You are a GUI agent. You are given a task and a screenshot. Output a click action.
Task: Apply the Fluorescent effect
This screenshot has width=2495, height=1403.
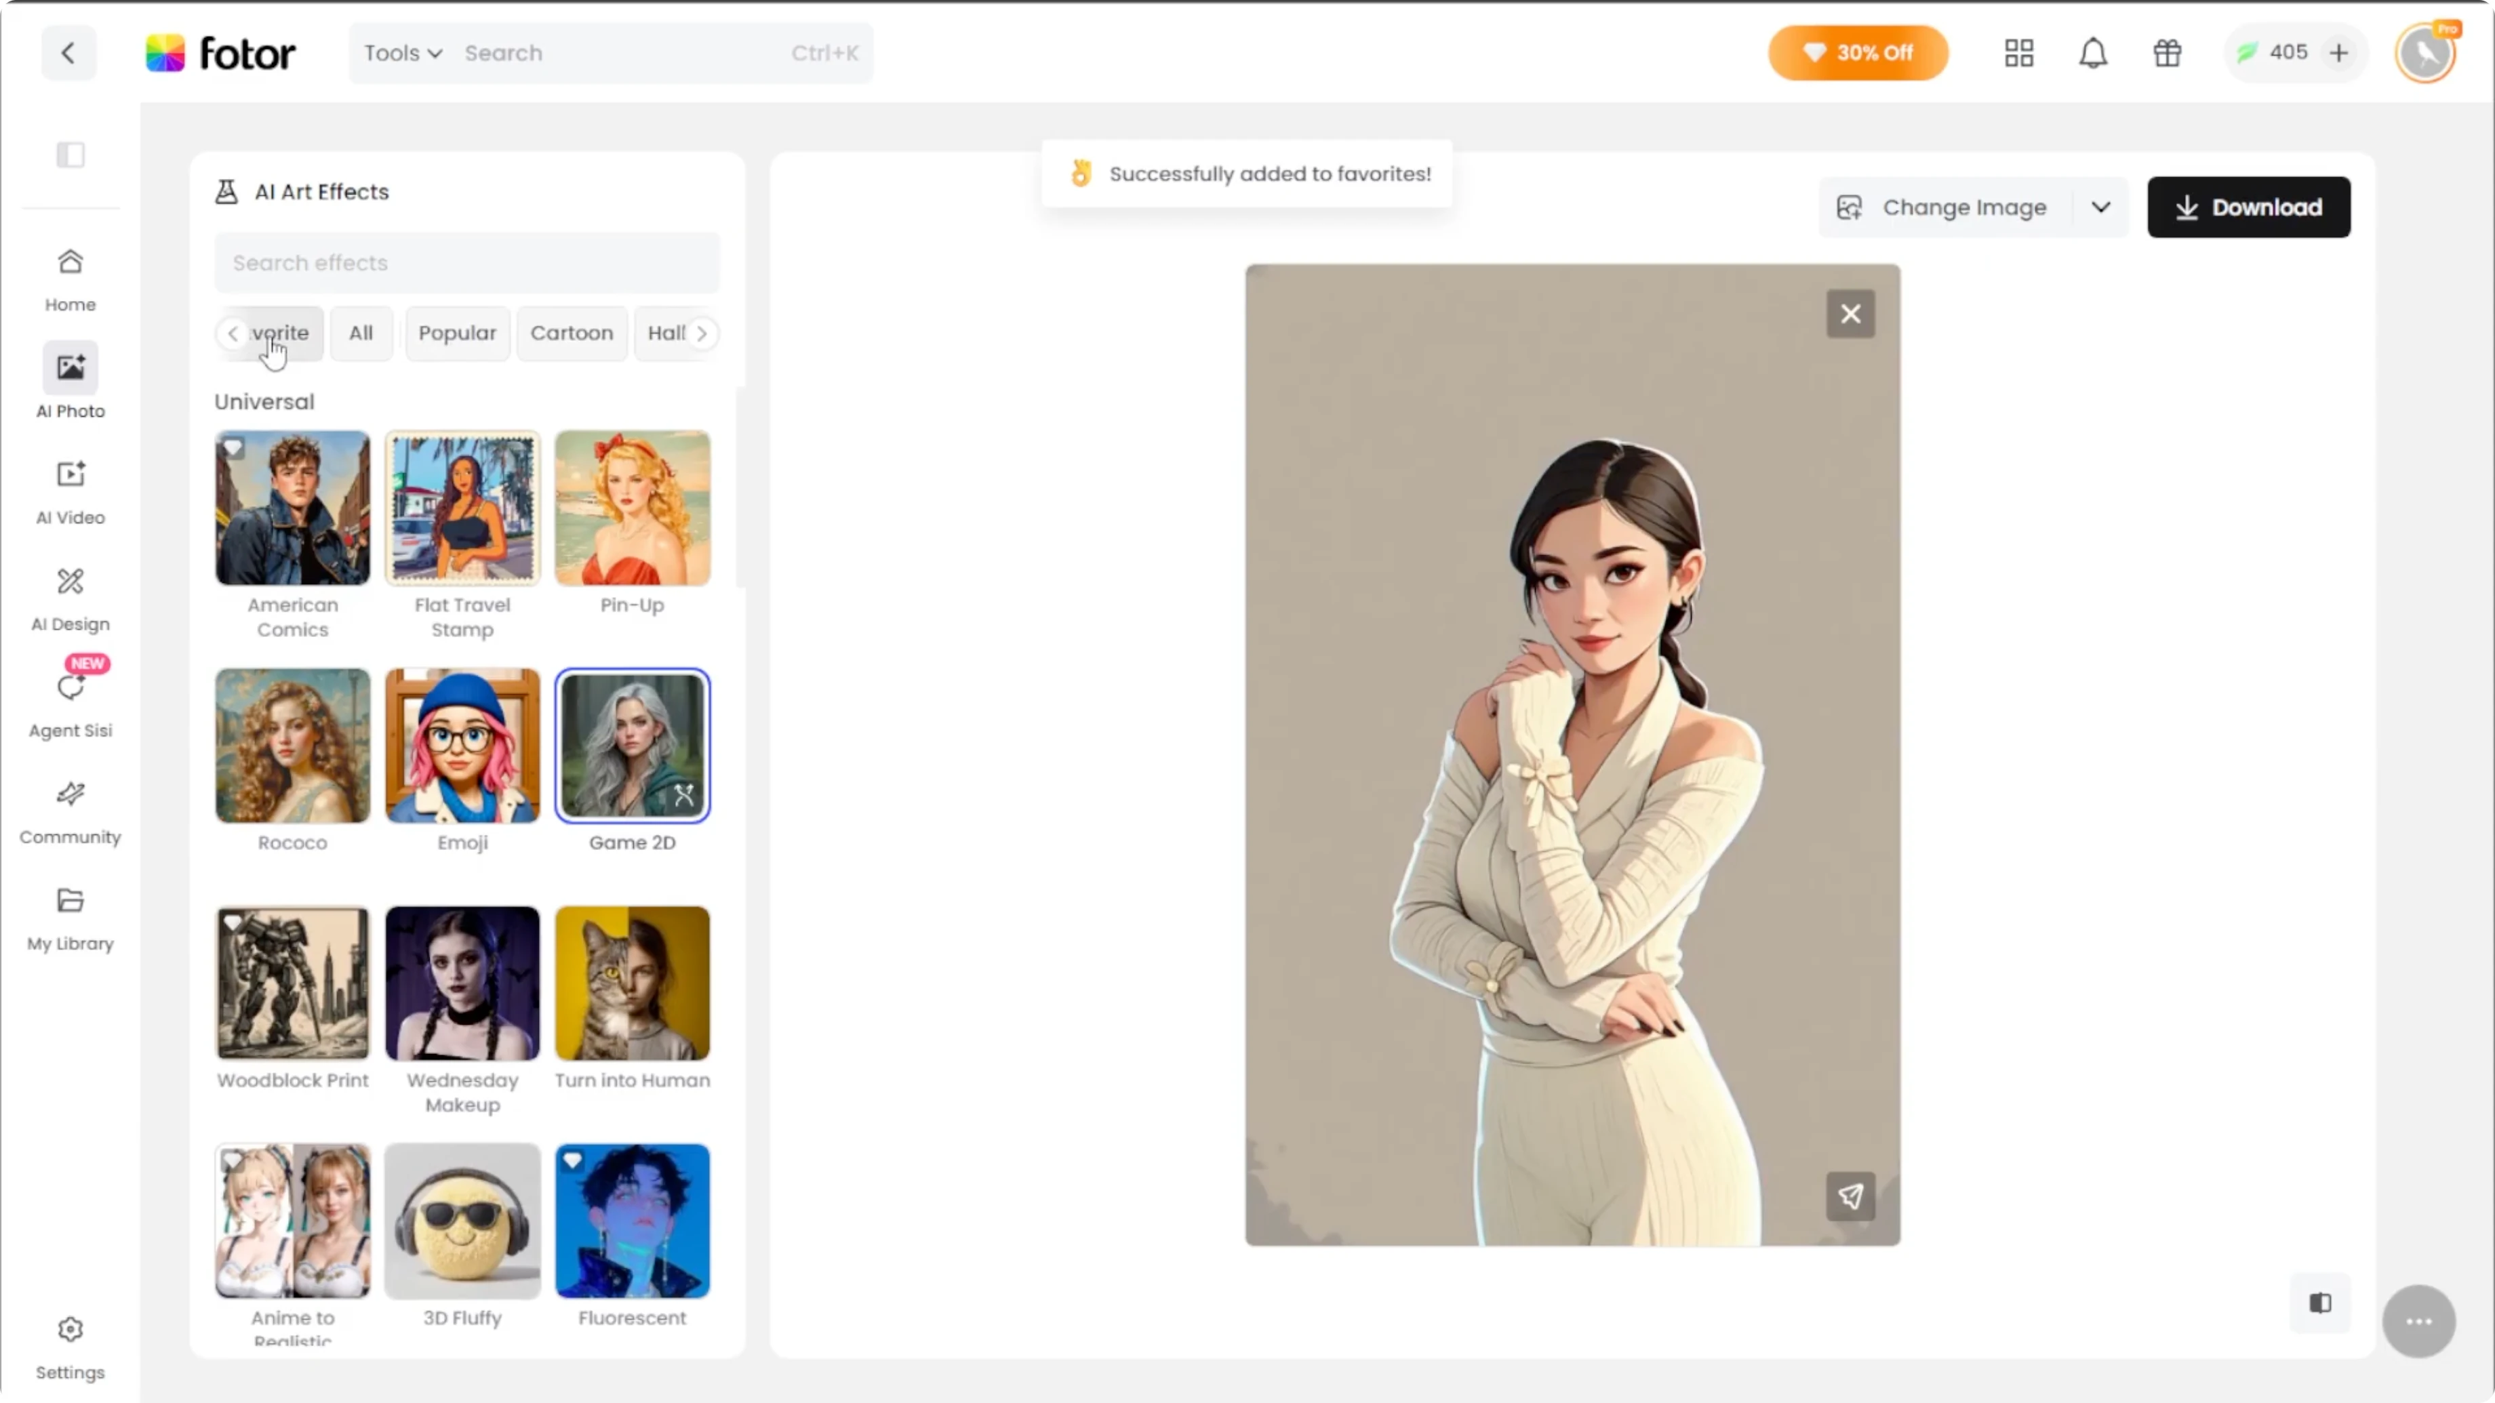pyautogui.click(x=633, y=1221)
